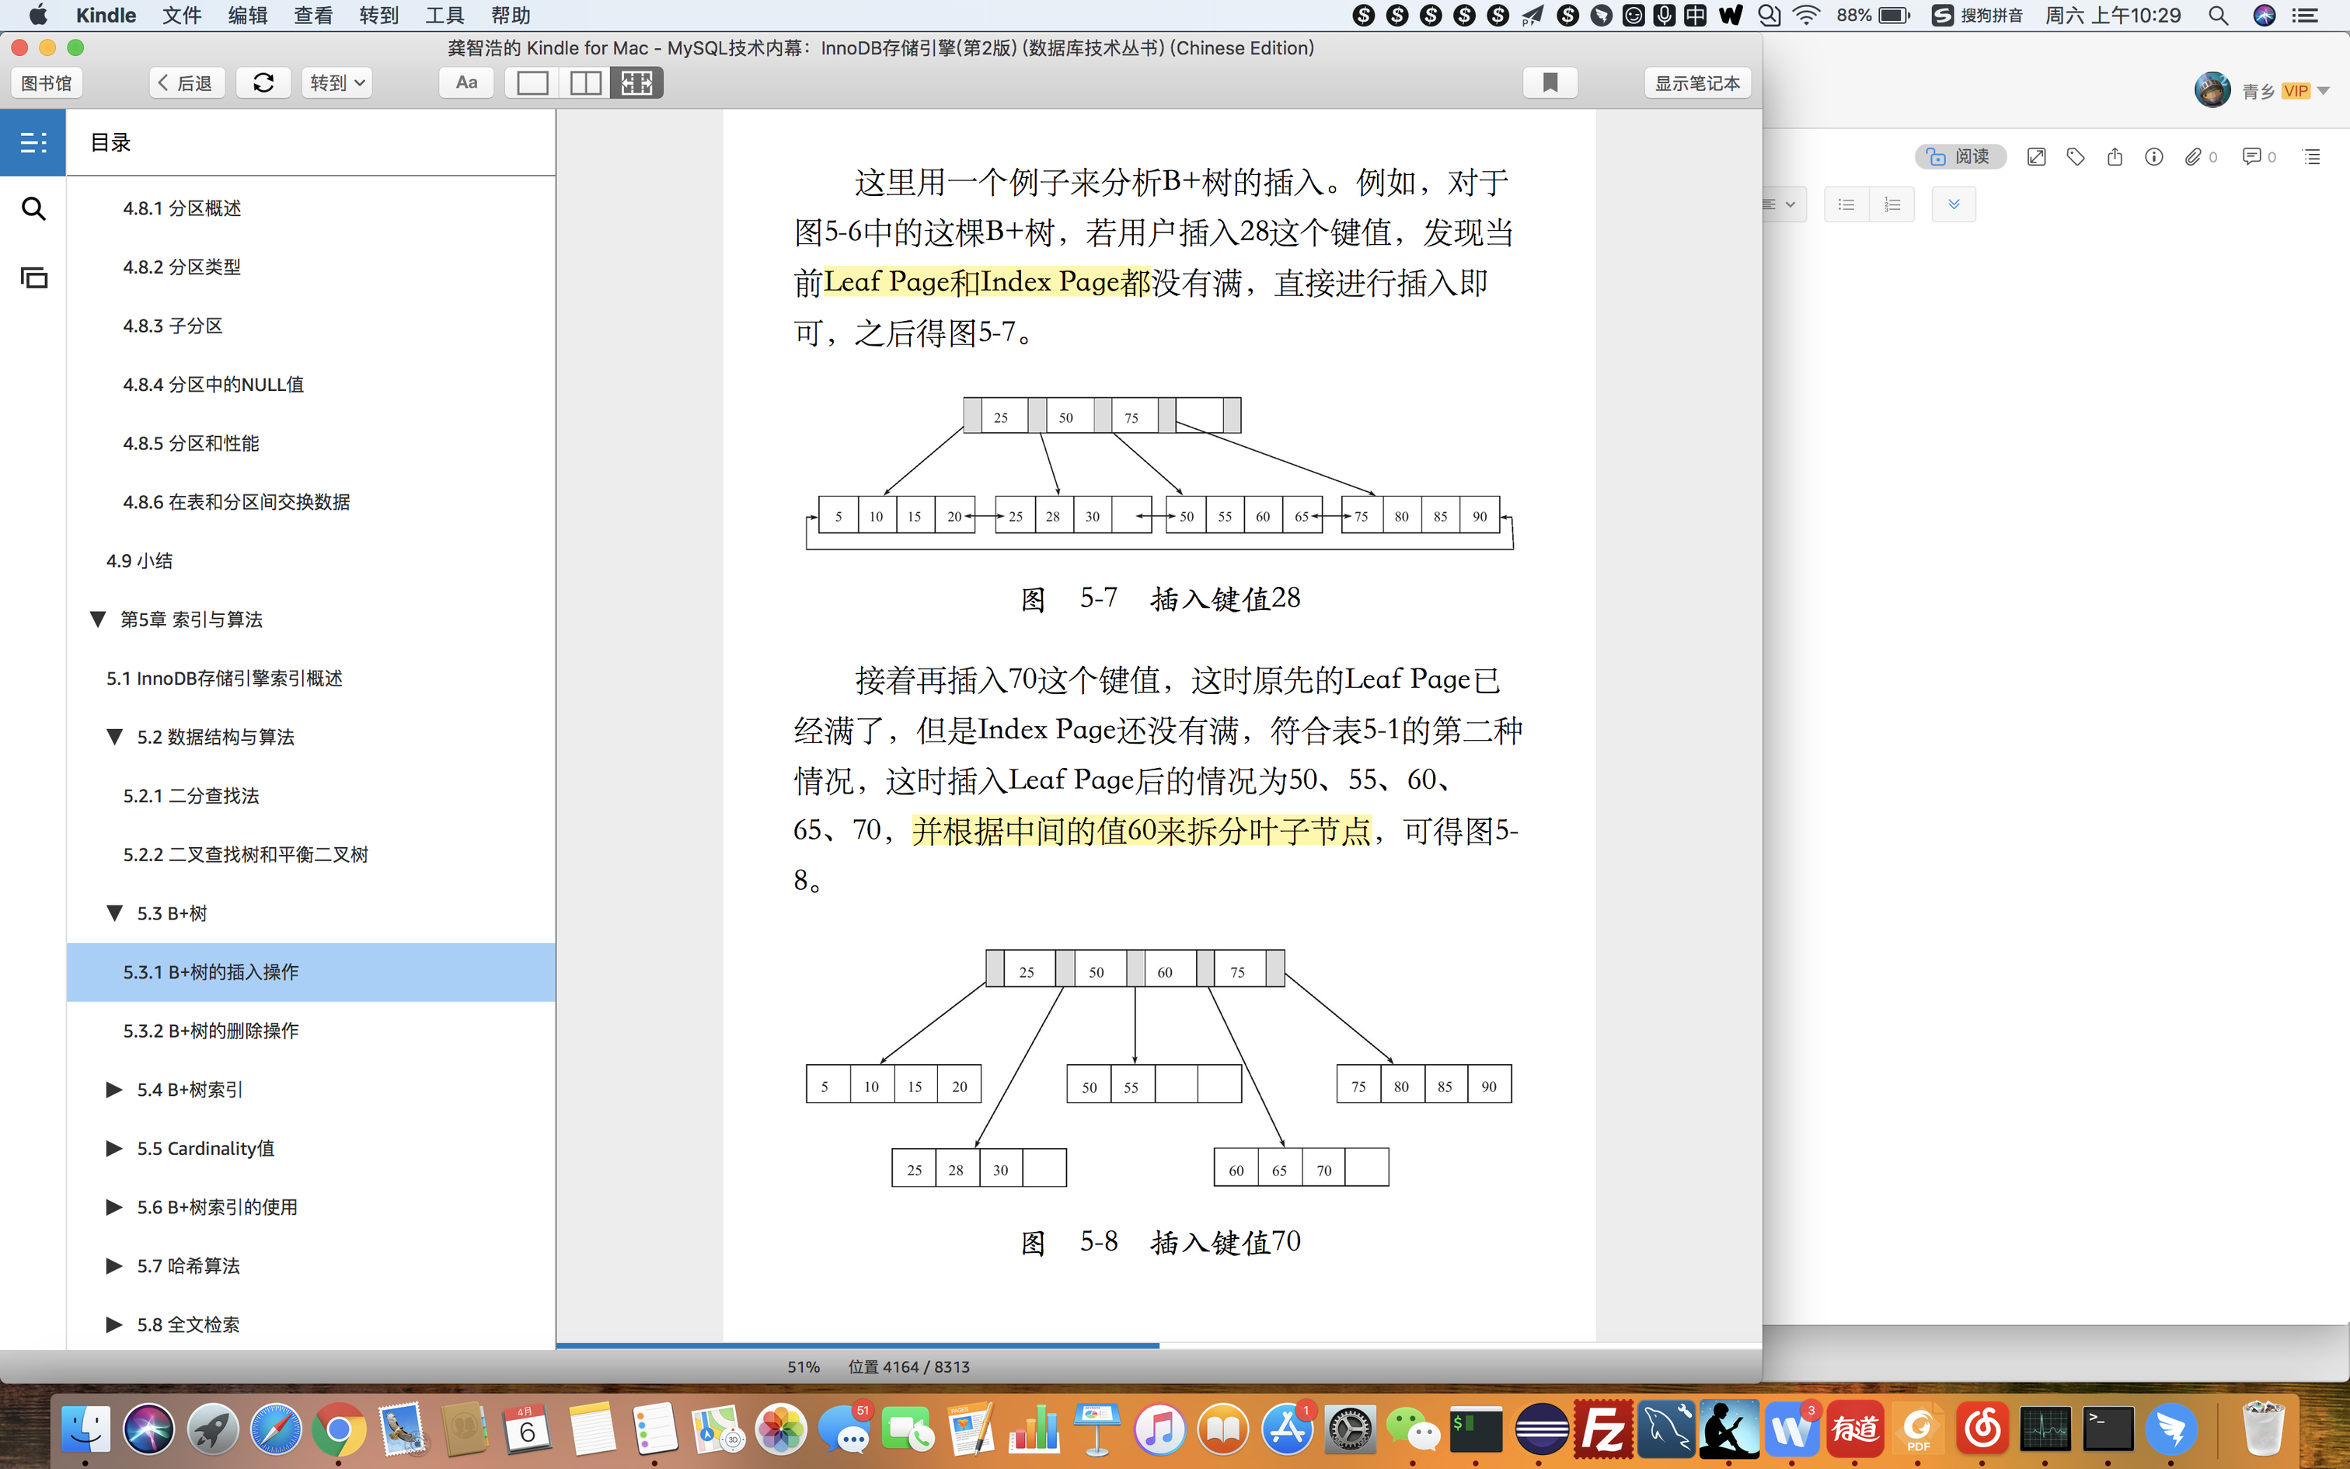
Task: Toggle the multi-column auto layout
Action: 636,82
